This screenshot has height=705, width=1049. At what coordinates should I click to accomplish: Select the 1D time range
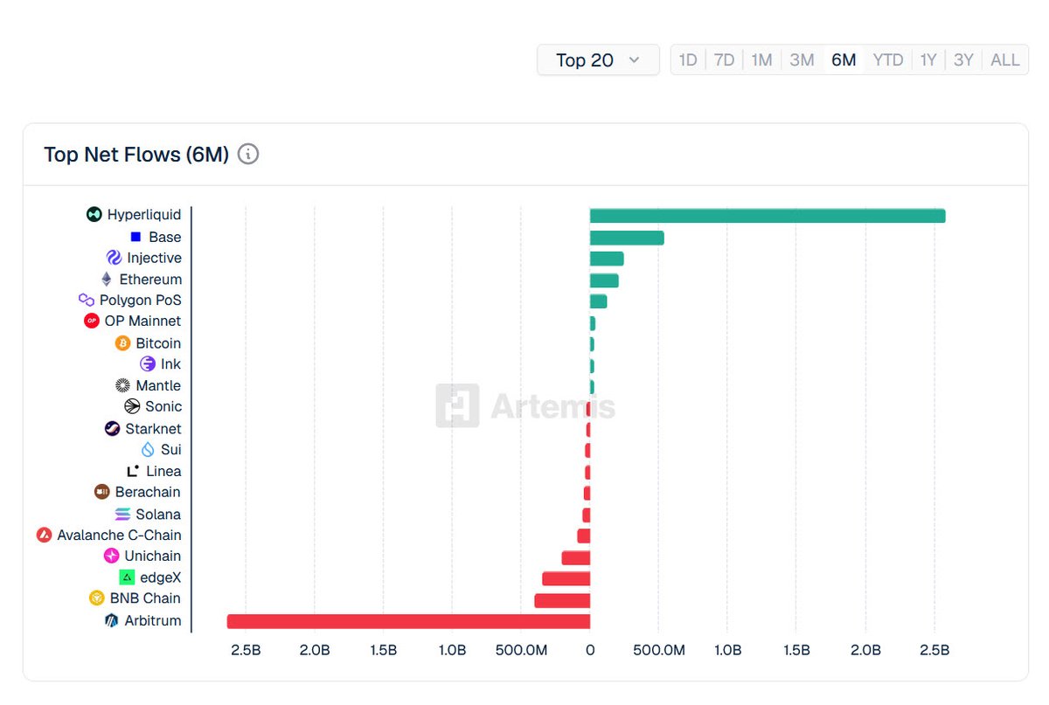(688, 60)
